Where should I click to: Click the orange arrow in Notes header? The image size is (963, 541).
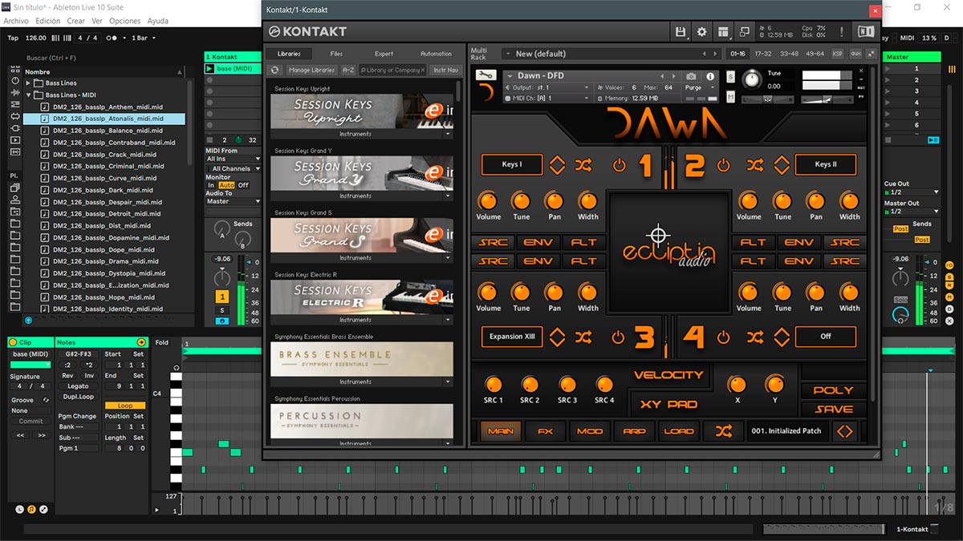click(141, 342)
